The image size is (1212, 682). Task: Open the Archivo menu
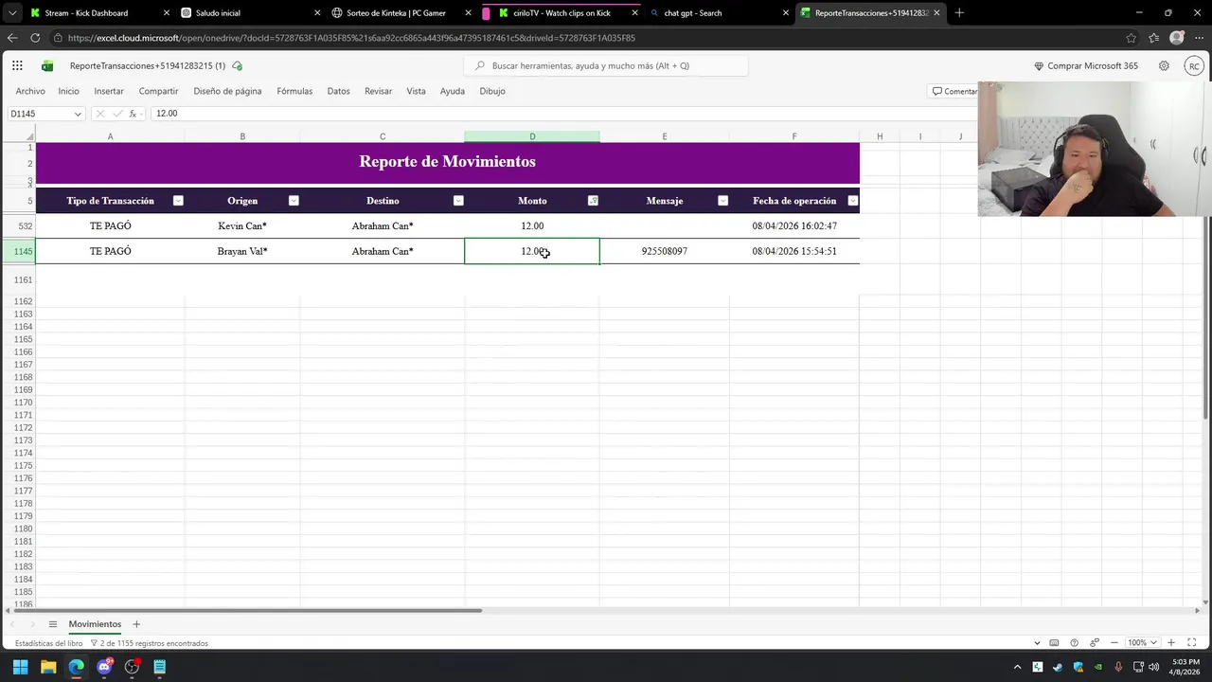coord(30,91)
